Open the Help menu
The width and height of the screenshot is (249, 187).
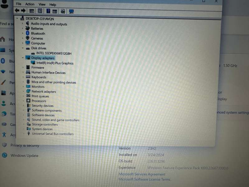point(53,5)
